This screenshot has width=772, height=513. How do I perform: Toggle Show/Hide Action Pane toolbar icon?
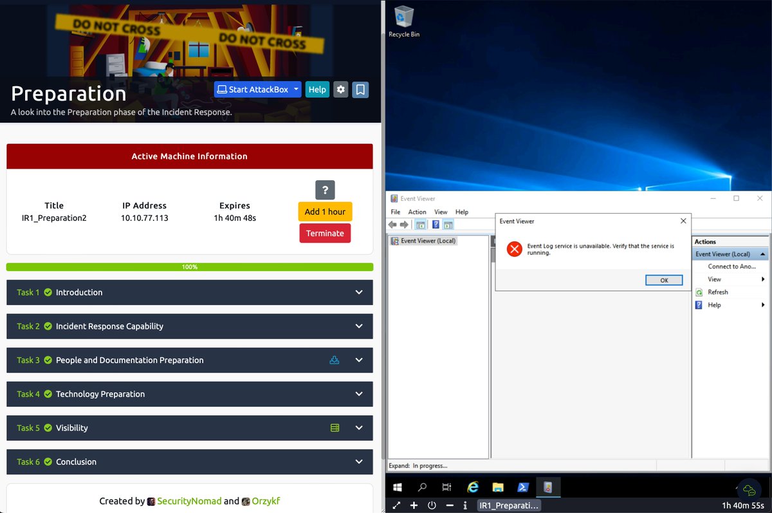click(x=448, y=225)
